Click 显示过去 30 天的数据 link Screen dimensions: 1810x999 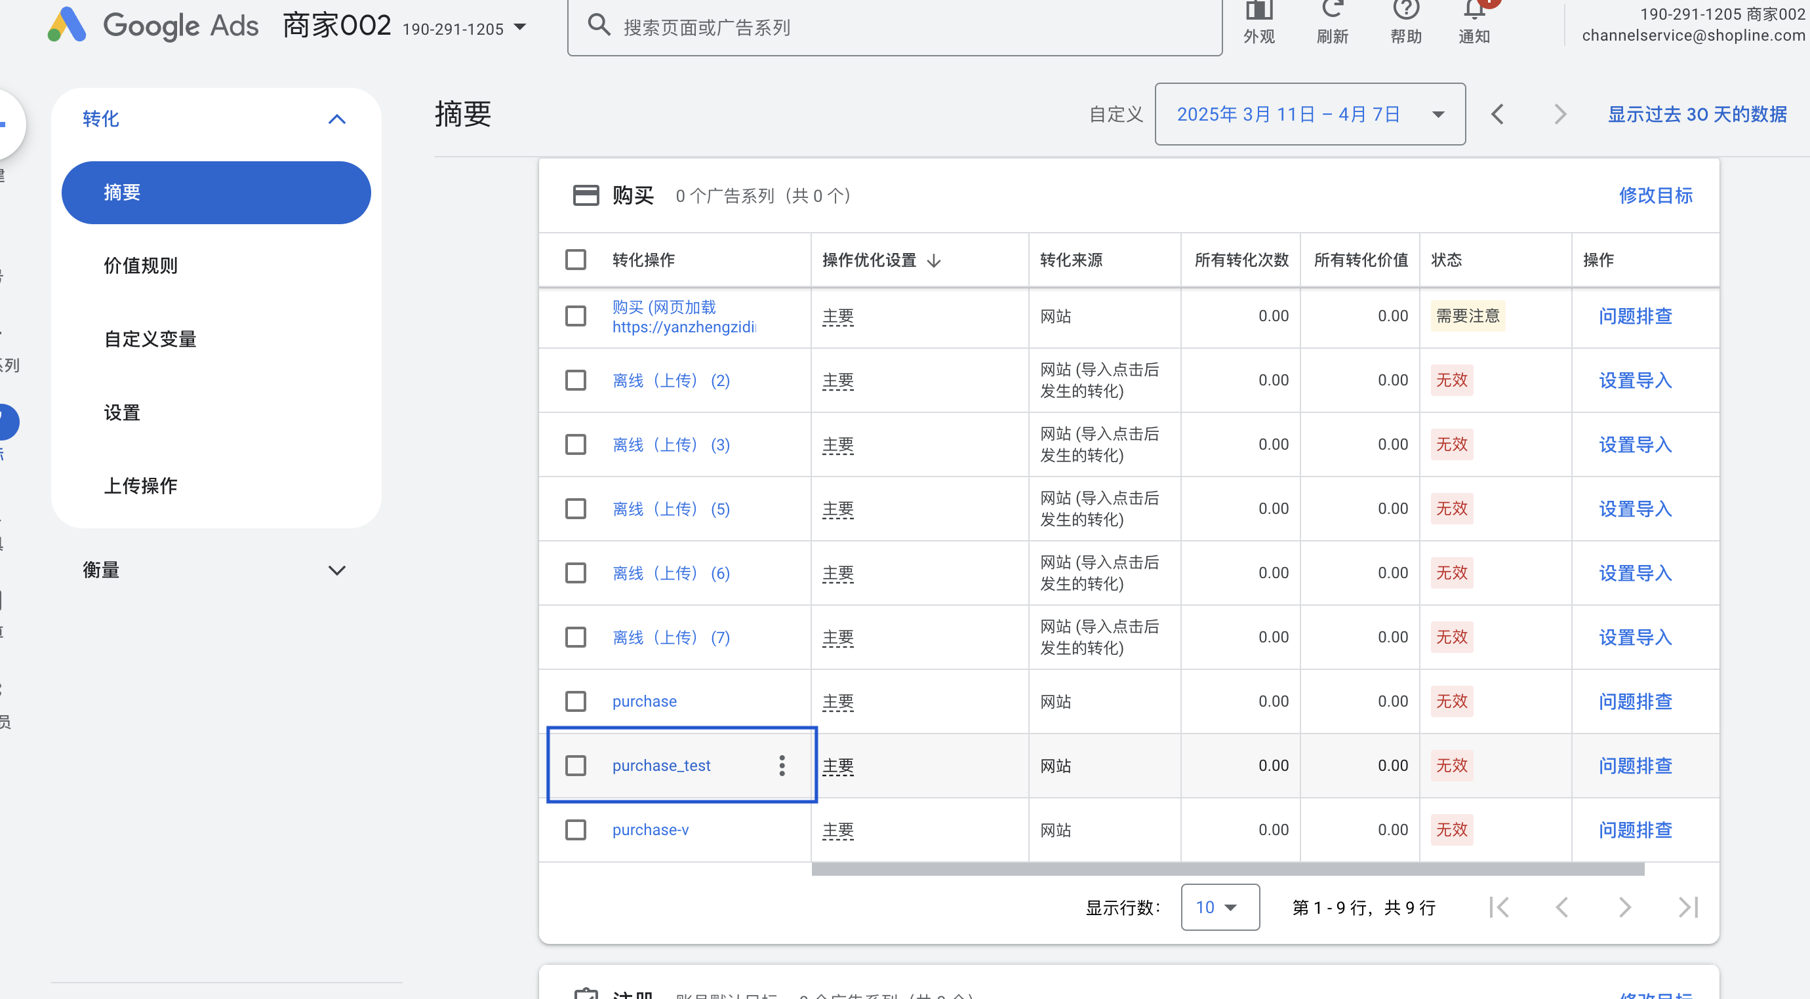1697,114
